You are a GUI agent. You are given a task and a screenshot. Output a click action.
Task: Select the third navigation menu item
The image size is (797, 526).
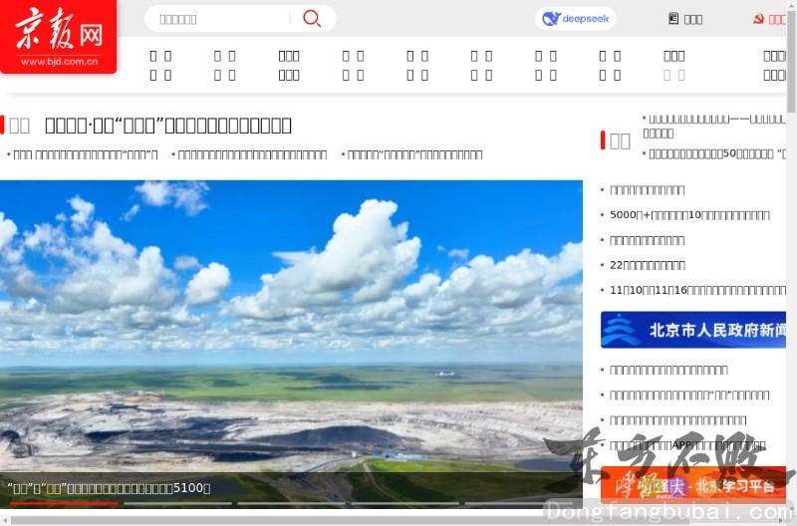click(289, 65)
